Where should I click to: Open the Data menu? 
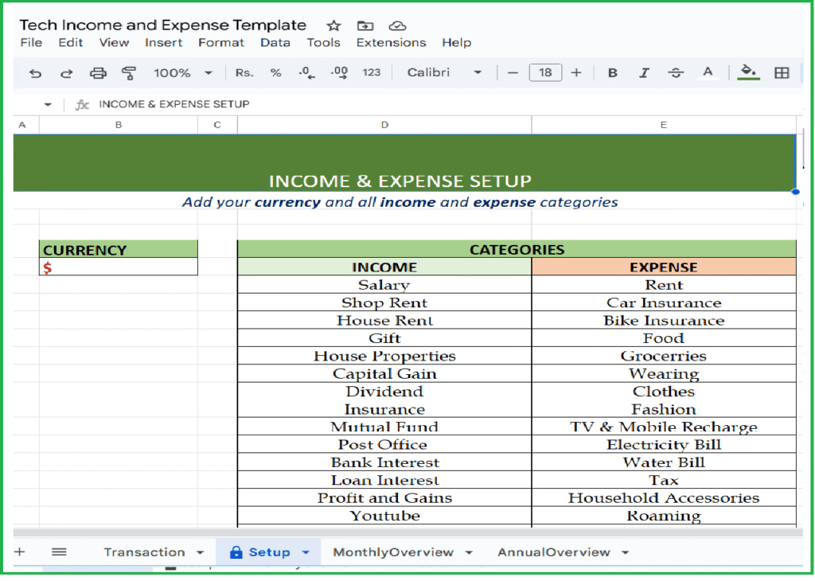275,43
